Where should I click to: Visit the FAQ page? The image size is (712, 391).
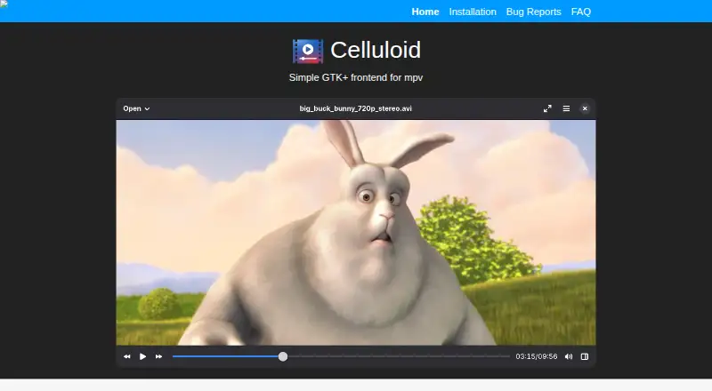581,12
